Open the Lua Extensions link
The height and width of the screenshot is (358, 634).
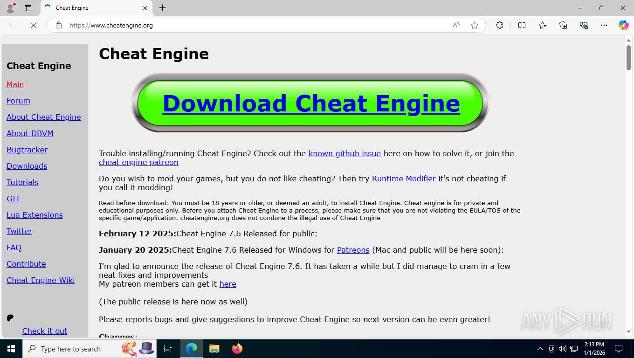[34, 215]
